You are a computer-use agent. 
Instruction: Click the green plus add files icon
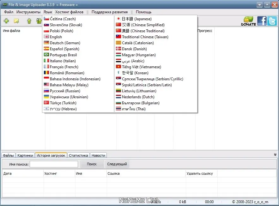tap(6, 21)
